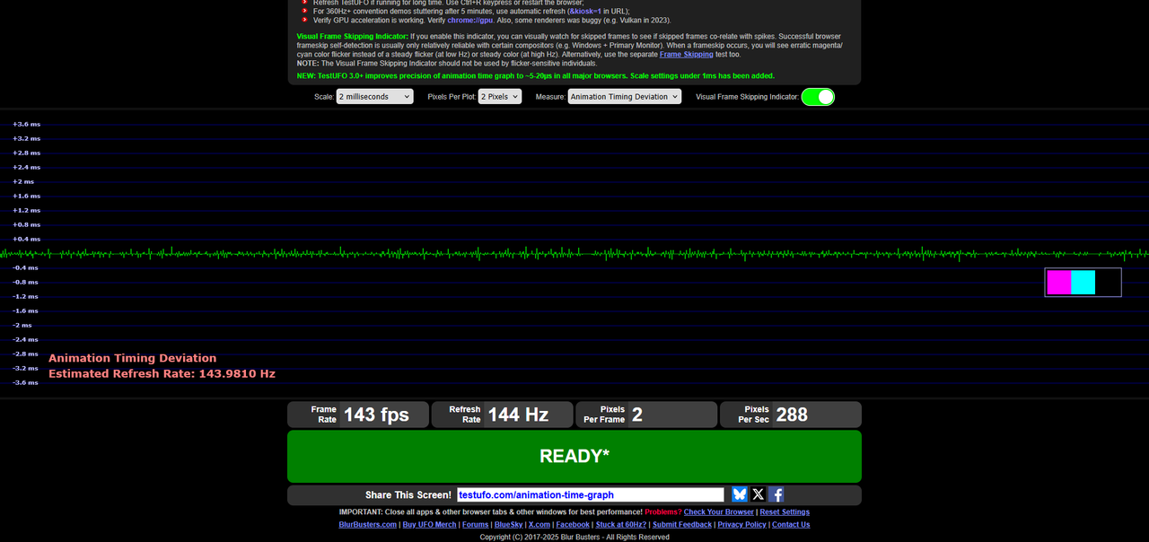Viewport: 1149px width, 542px height.
Task: Share the page on Bluesky via butterfly icon
Action: pyautogui.click(x=740, y=494)
